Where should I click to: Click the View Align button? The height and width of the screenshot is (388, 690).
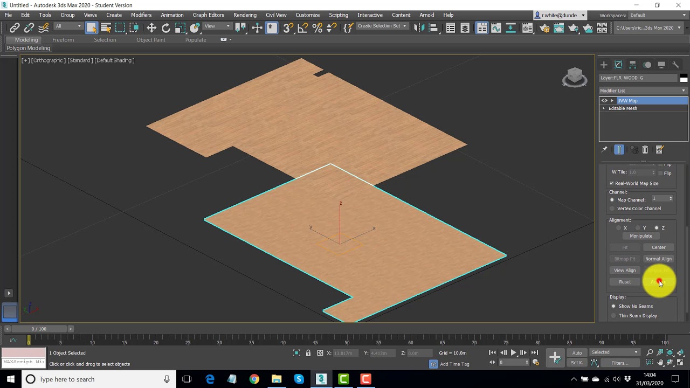click(625, 271)
